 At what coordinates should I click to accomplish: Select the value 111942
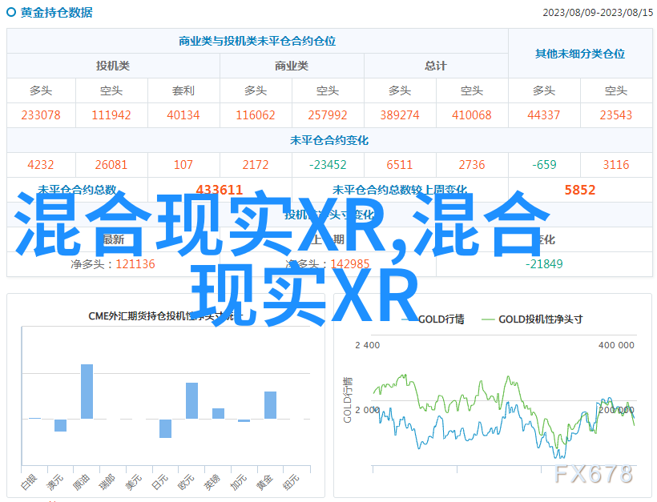coord(111,115)
